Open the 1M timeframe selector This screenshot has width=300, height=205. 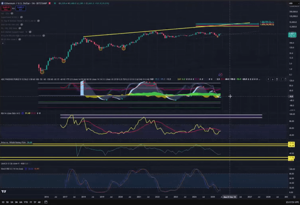coord(33,3)
